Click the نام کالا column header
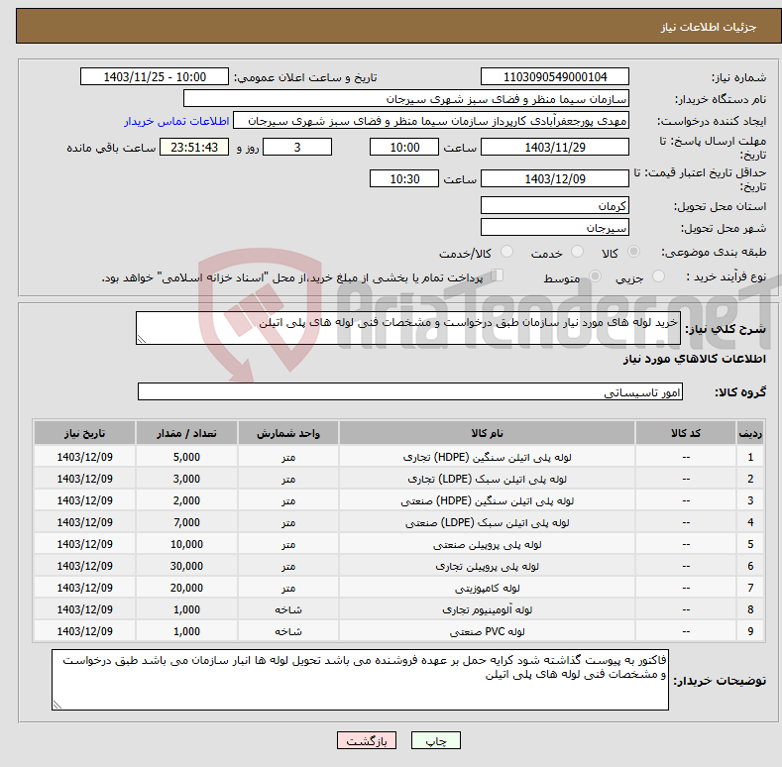Screen dimensions: 782x767 (x=487, y=433)
